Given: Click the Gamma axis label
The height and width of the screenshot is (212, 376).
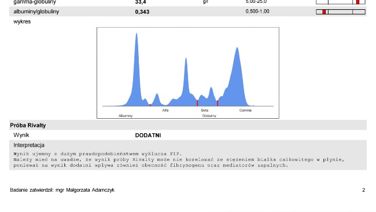Looking at the screenshot, I should tap(245, 111).
